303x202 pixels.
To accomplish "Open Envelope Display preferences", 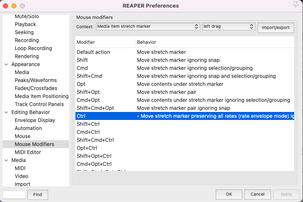I will coord(35,120).
